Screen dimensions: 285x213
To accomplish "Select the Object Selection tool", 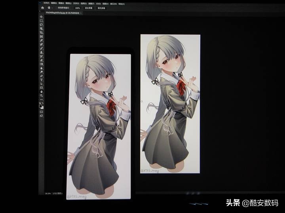I will [41, 29].
